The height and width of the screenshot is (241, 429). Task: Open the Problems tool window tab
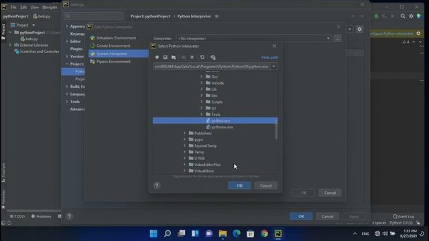(41, 216)
